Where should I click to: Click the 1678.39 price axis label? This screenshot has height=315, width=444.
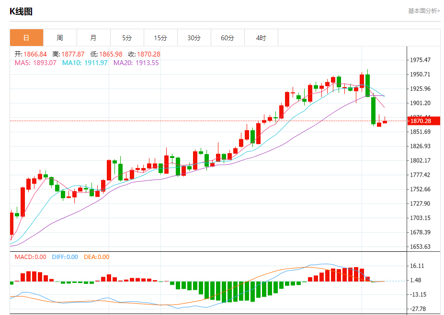(x=420, y=232)
